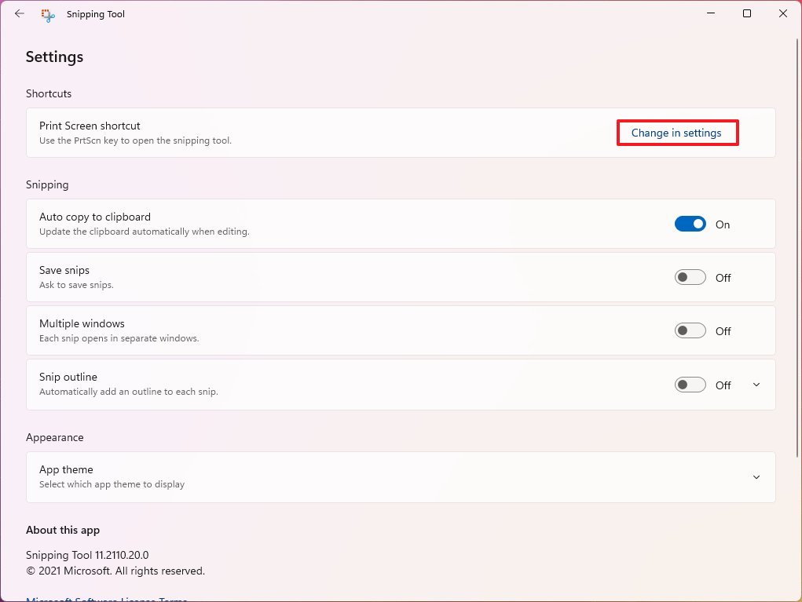The image size is (802, 602).
Task: Click the Print Screen shortcut label
Action: pos(90,126)
